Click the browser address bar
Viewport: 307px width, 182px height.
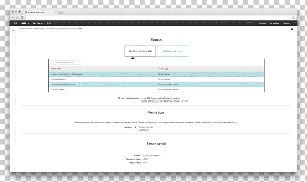coord(158,18)
